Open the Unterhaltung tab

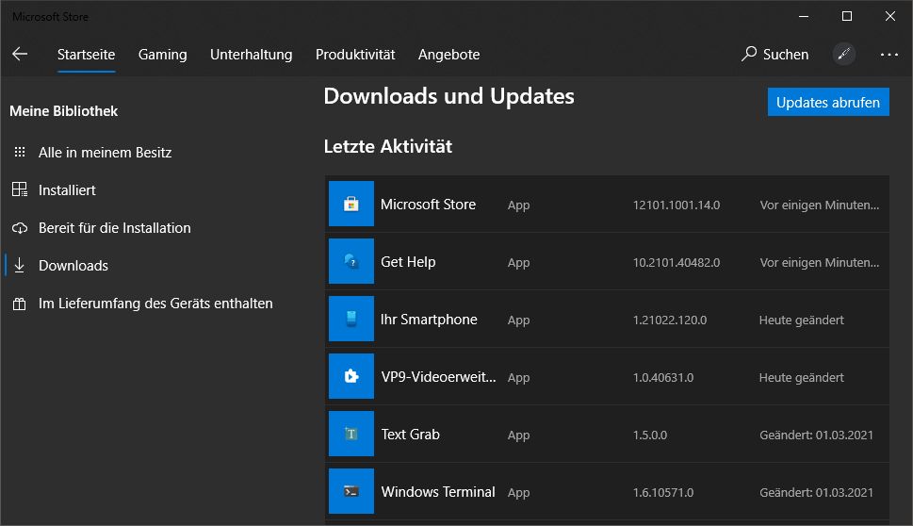[251, 54]
